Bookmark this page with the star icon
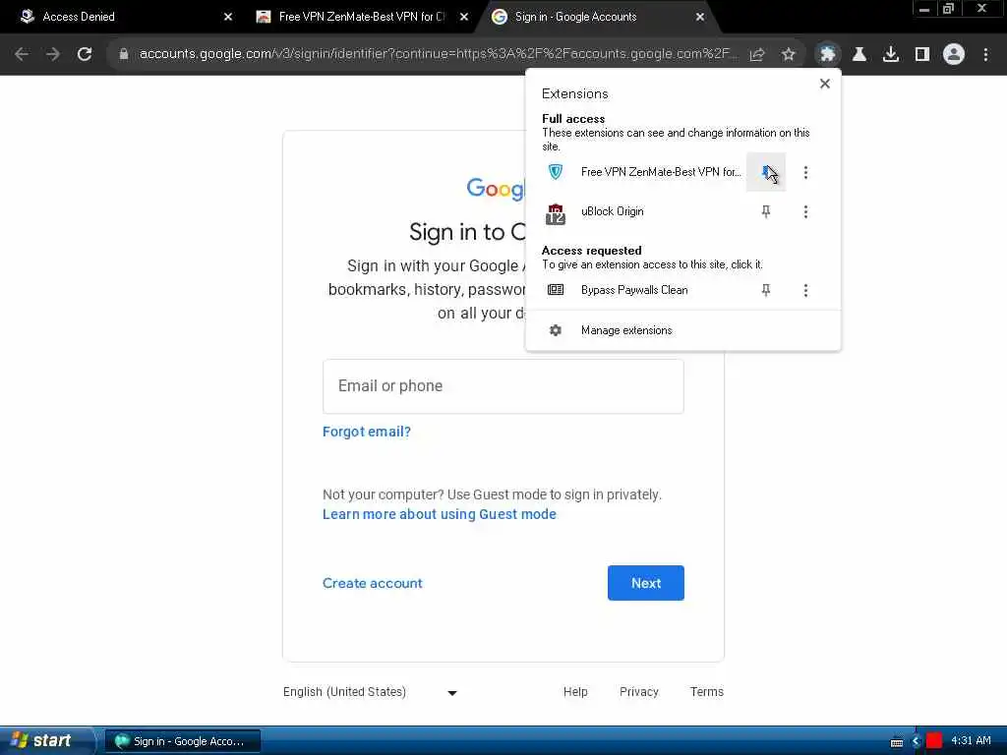The height and width of the screenshot is (755, 1007). tap(789, 55)
